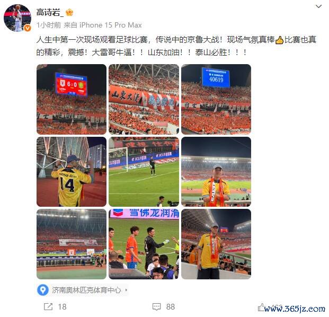Viewport: 329px width, 317px height.
Task: Open the goalkeeper at goal photo
Action: (x=144, y=172)
